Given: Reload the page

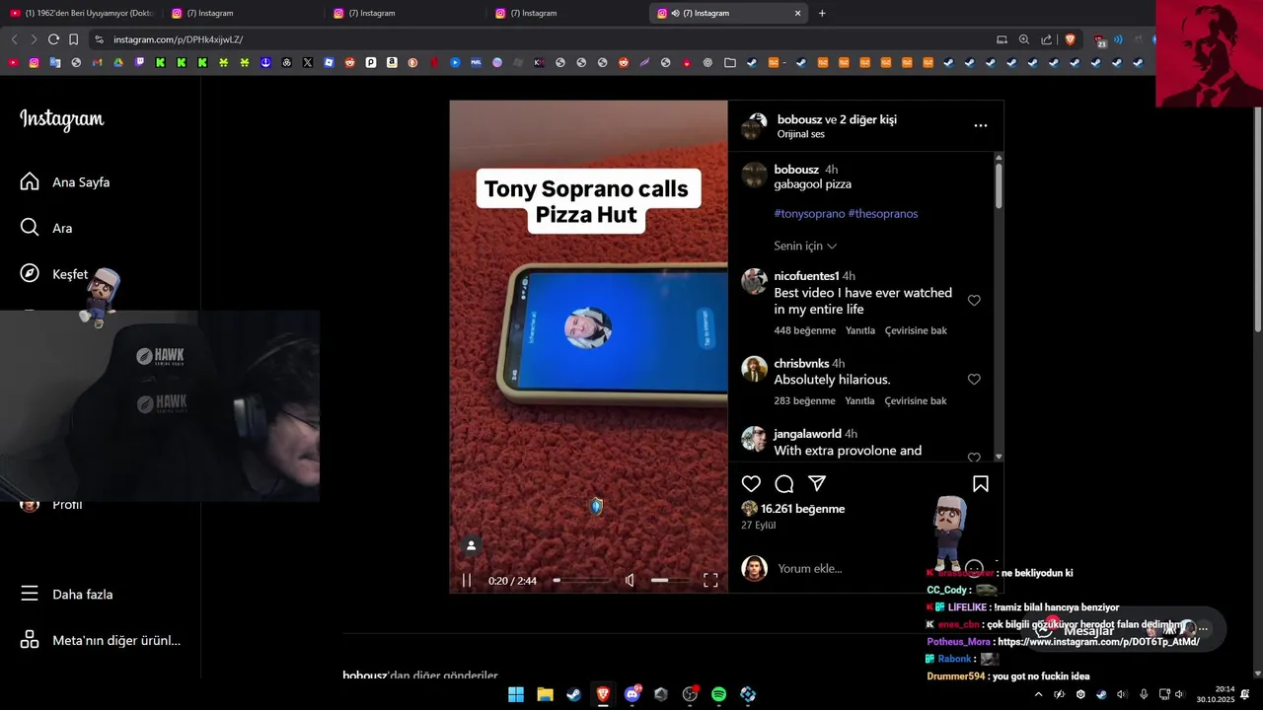Looking at the screenshot, I should coord(53,39).
